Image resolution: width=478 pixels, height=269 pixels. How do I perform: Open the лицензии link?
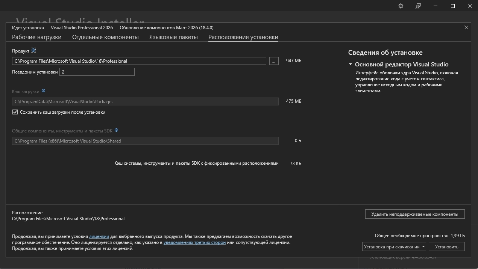(99, 236)
